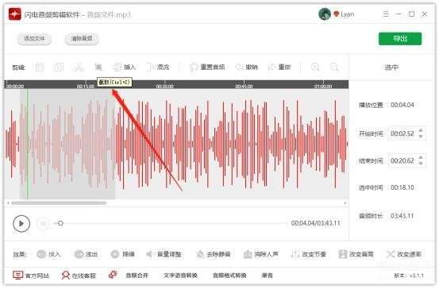Click the play button
This screenshot has width=439, height=289.
21,223
